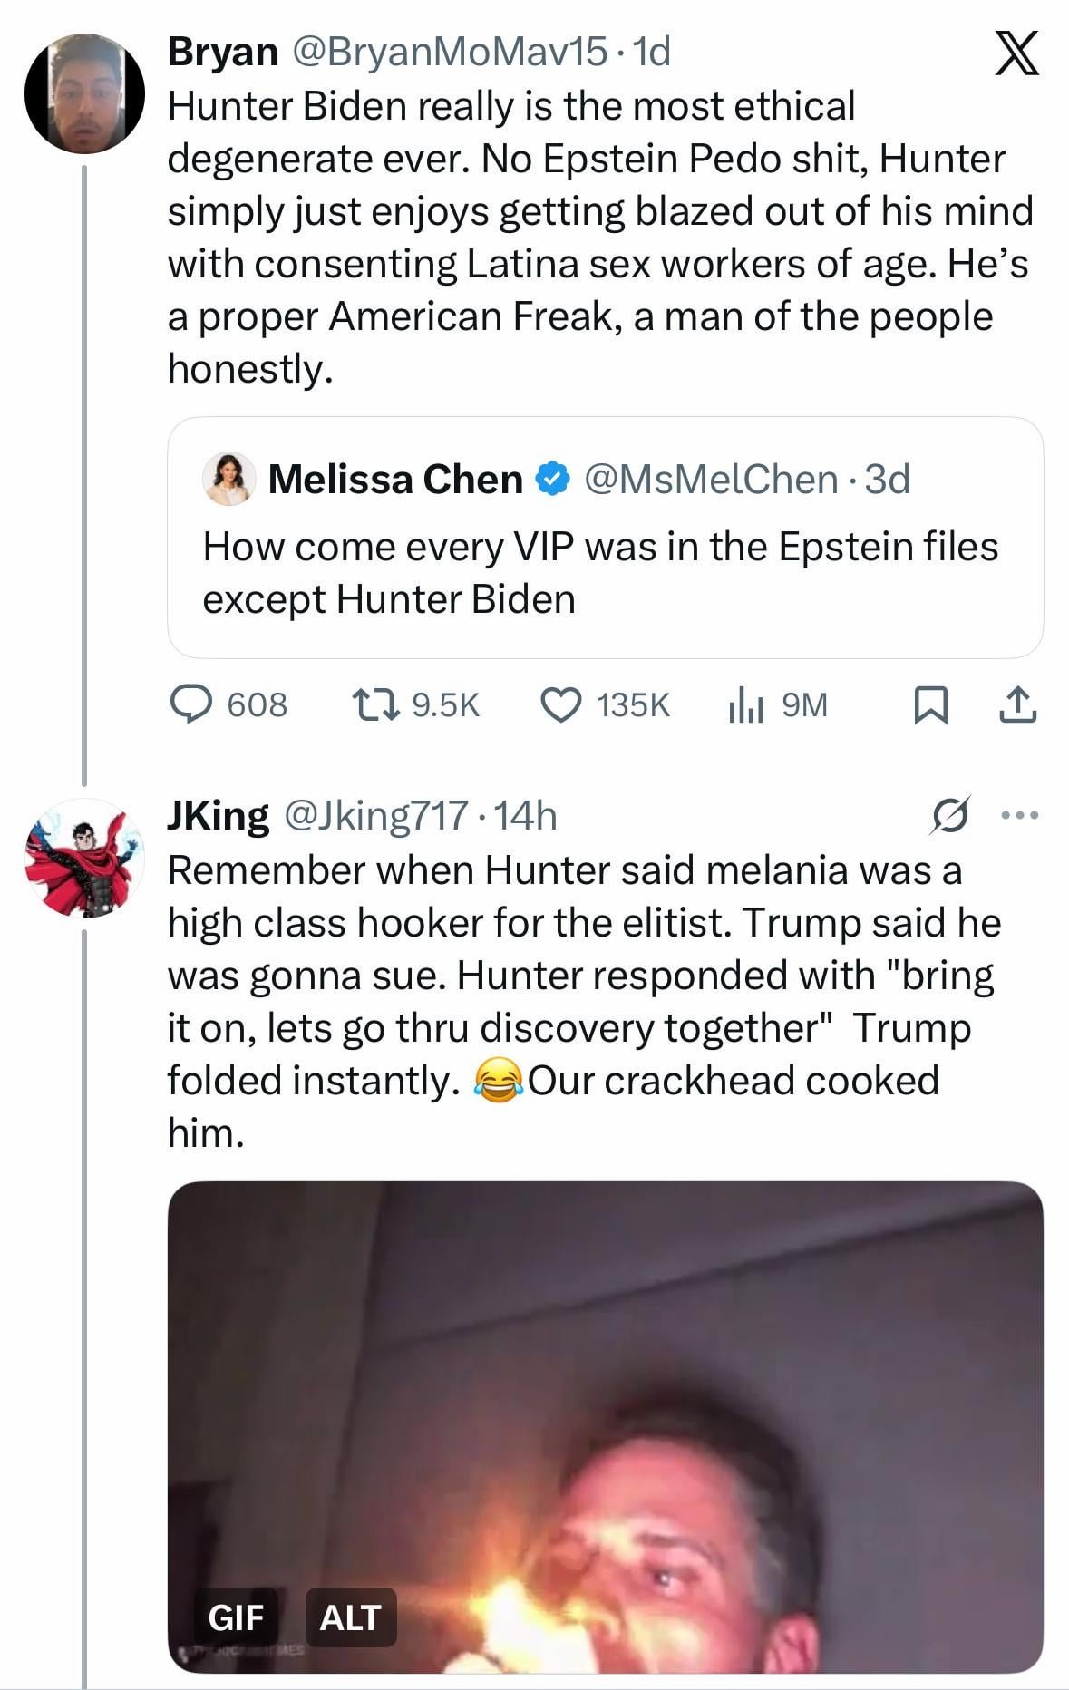This screenshot has width=1069, height=1690.
Task: Open the @BryanMoMav15 handle link
Action: (448, 53)
